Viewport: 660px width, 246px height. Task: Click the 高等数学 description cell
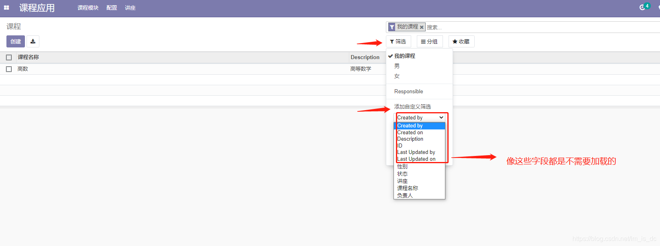tap(361, 69)
